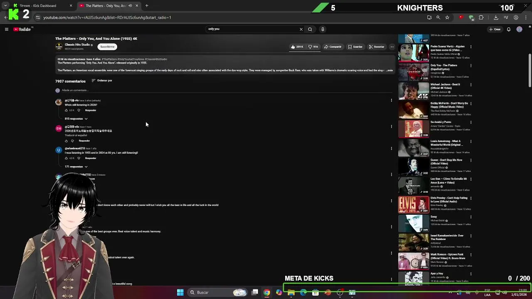Open File Explorer from the taskbar
532x299 pixels.
(x=291, y=292)
